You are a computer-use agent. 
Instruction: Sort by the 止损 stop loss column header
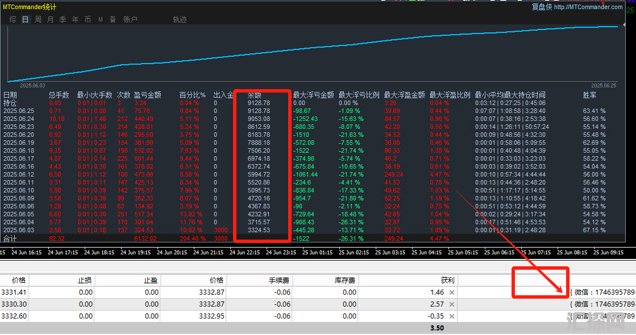tap(85, 280)
